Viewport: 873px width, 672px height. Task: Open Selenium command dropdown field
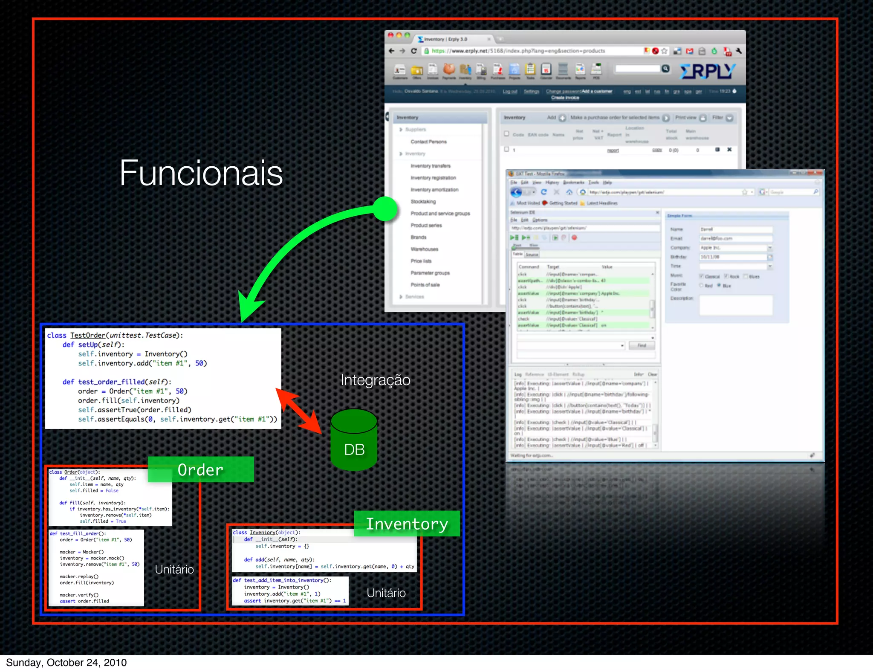coord(586,337)
